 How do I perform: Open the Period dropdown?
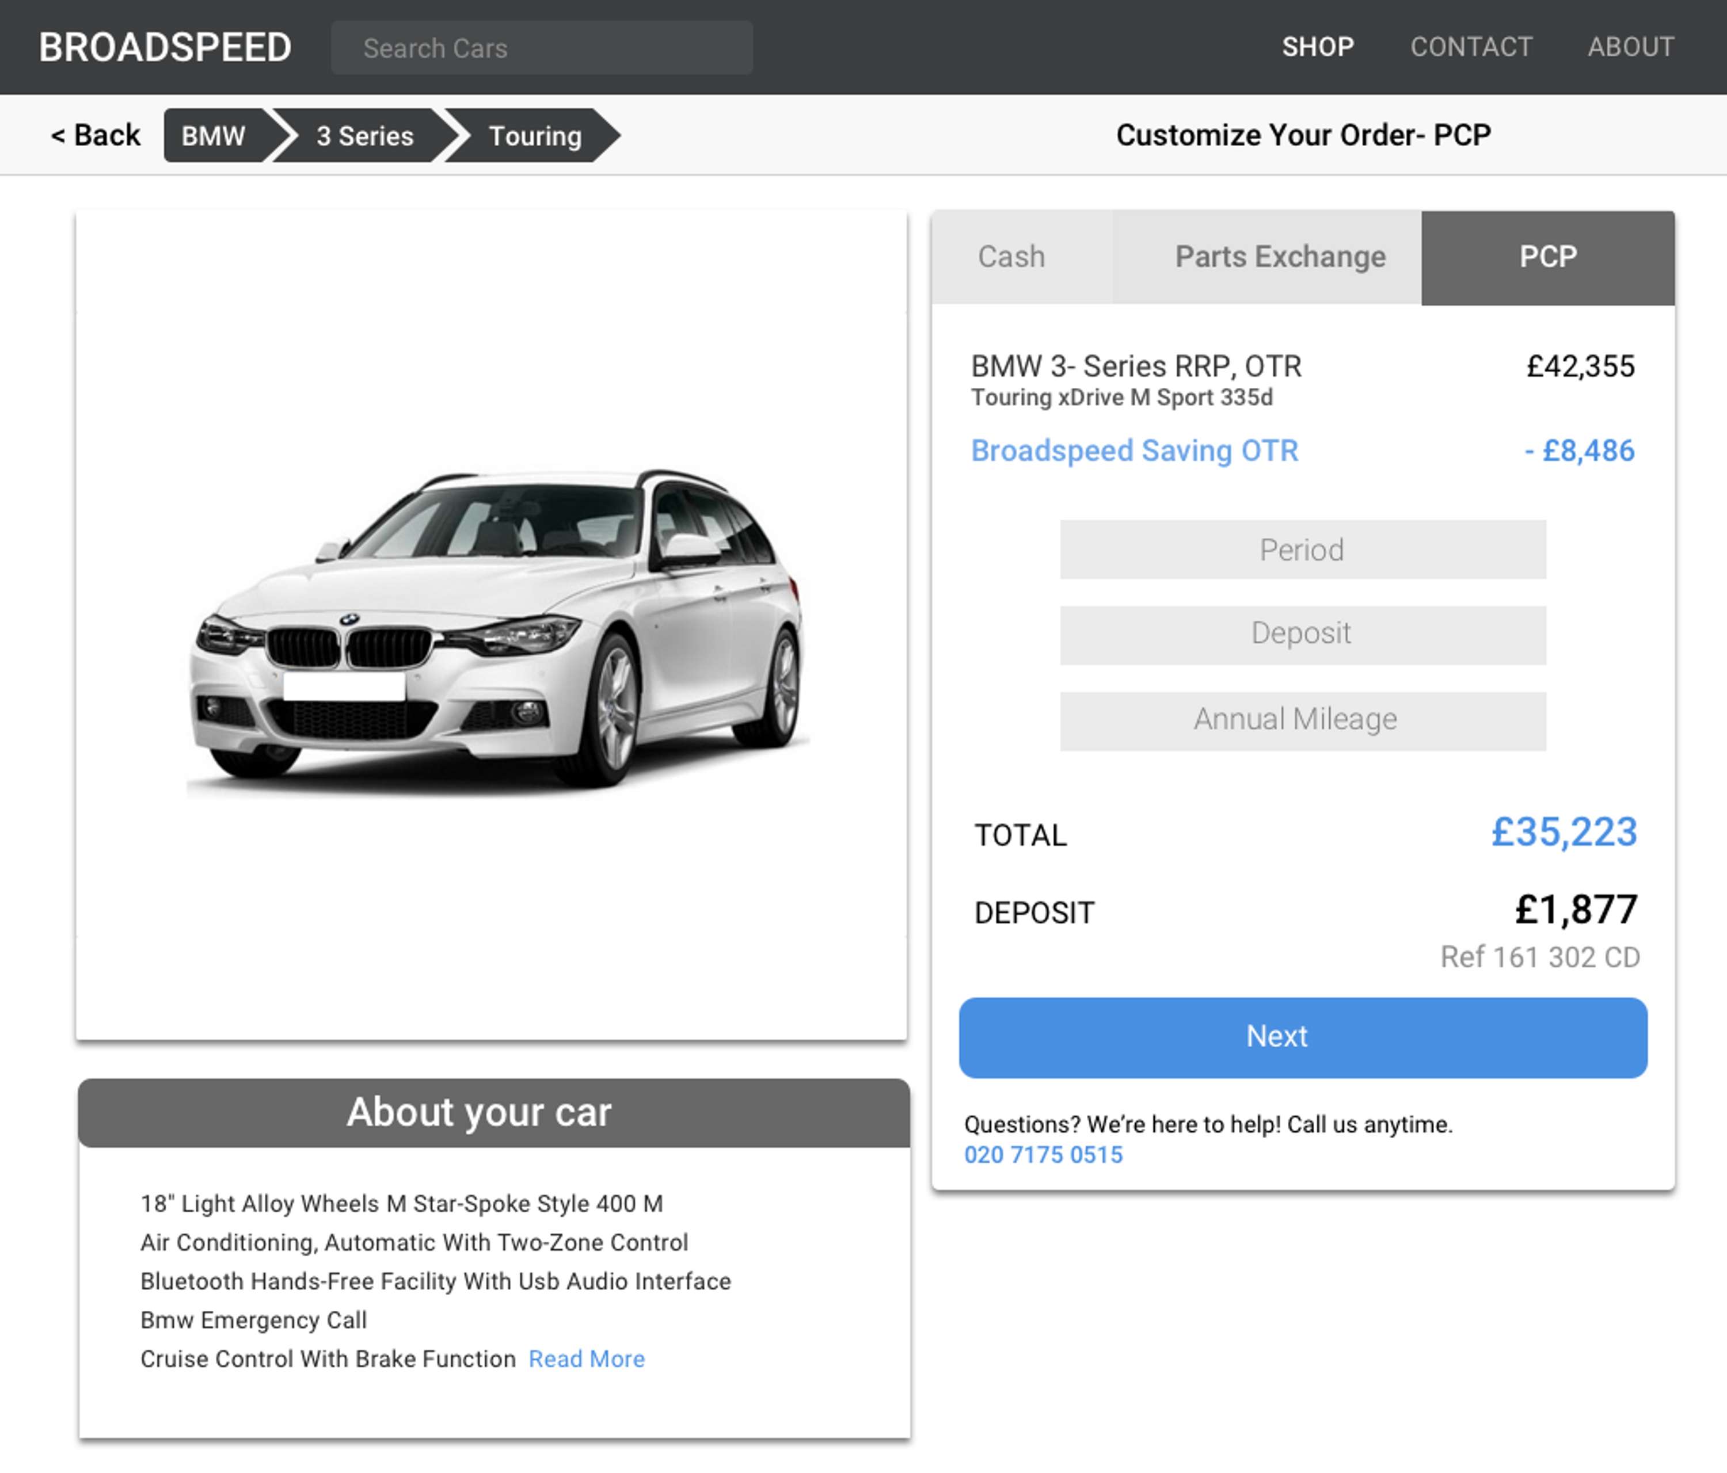pos(1303,550)
